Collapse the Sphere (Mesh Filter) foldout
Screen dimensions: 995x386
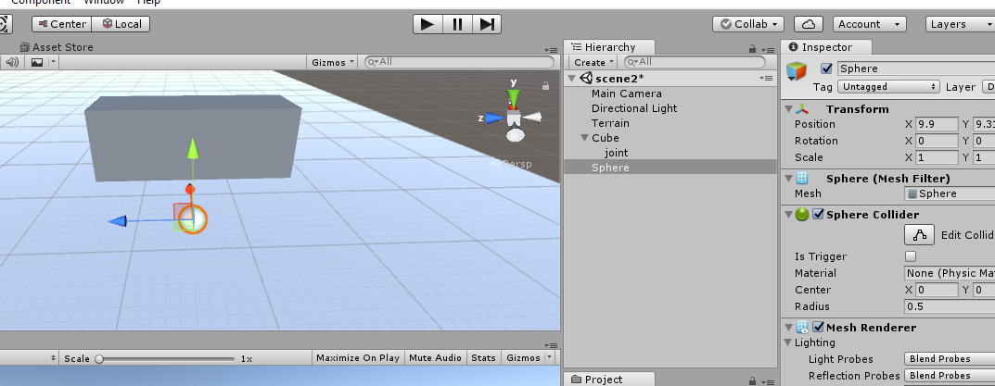(x=788, y=179)
